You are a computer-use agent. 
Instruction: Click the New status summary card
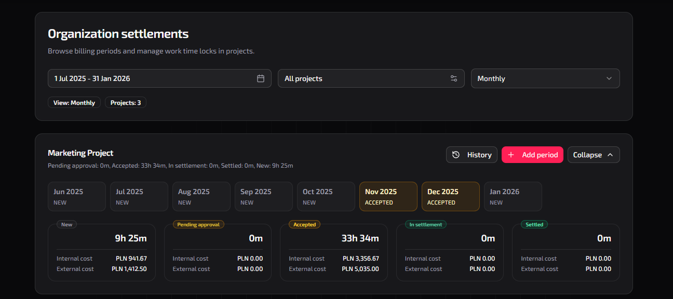pos(101,253)
